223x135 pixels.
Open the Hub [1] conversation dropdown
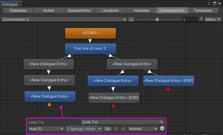(46, 129)
